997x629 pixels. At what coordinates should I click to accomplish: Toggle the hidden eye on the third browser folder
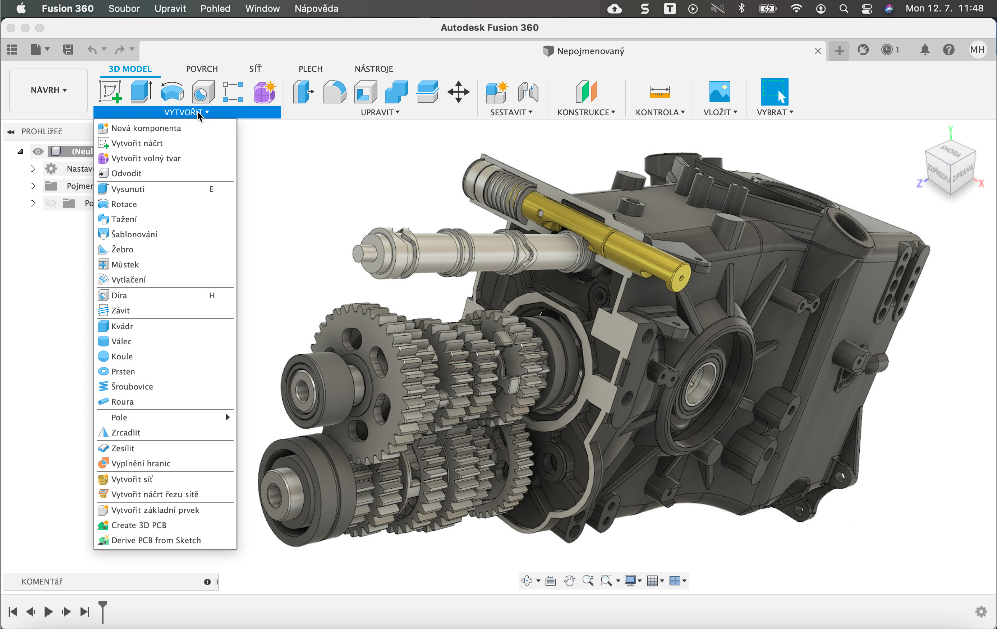coord(51,203)
